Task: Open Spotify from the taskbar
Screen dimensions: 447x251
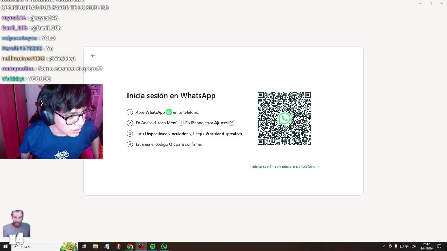Action: (x=153, y=246)
